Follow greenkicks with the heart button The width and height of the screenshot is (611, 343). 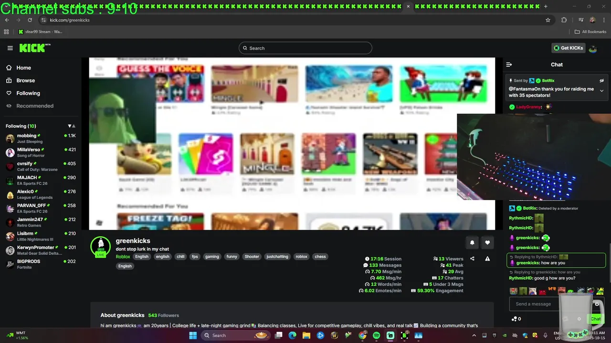(x=487, y=242)
